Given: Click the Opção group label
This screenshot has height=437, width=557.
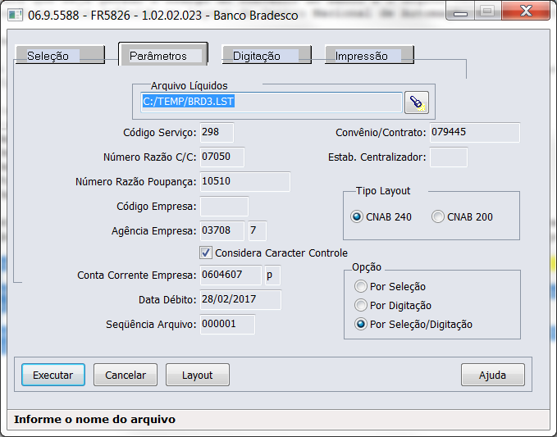Looking at the screenshot, I should tap(367, 267).
